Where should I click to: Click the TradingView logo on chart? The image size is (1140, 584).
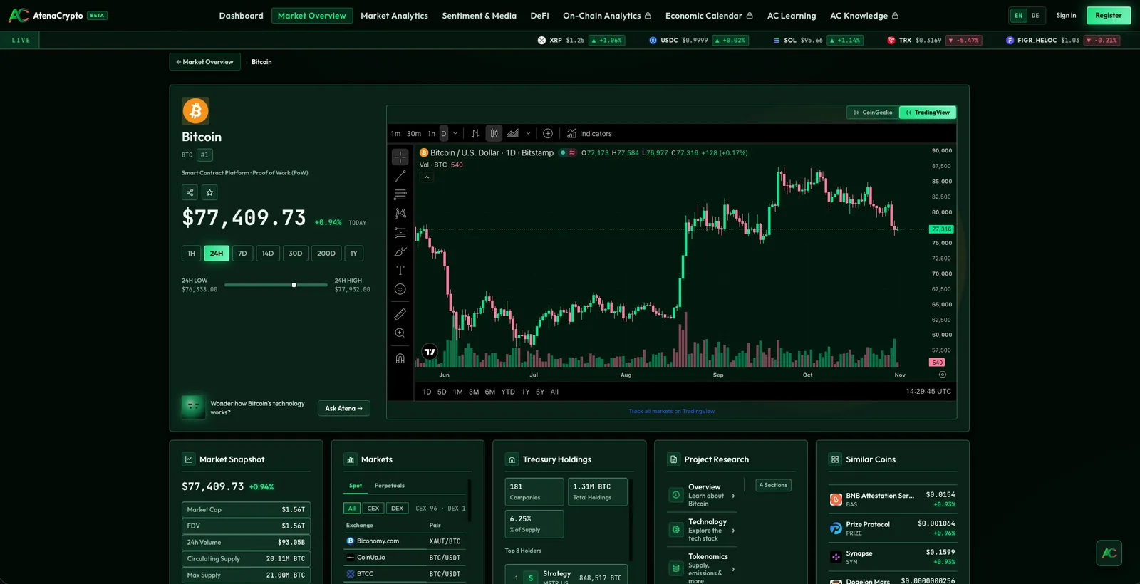pos(430,351)
